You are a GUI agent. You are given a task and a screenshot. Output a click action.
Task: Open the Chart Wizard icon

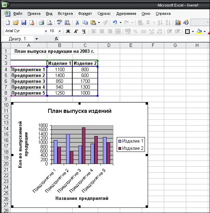(x=178, y=22)
